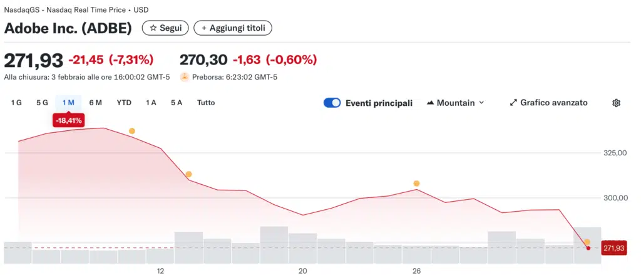Click the expand arrows icon for Grafico avanzato

coord(513,103)
